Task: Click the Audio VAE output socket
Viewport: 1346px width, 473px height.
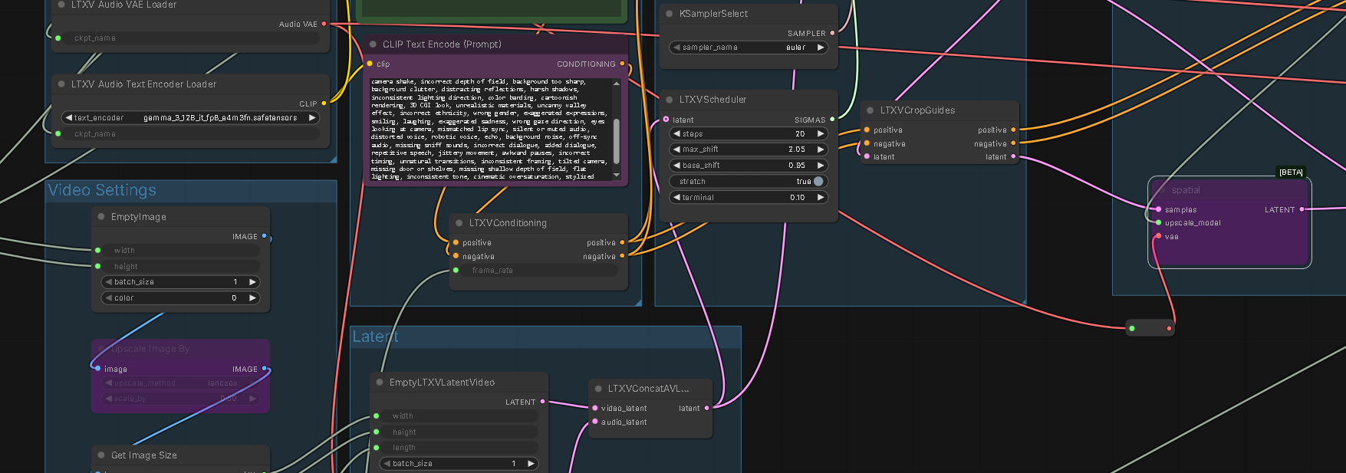Action: [324, 24]
